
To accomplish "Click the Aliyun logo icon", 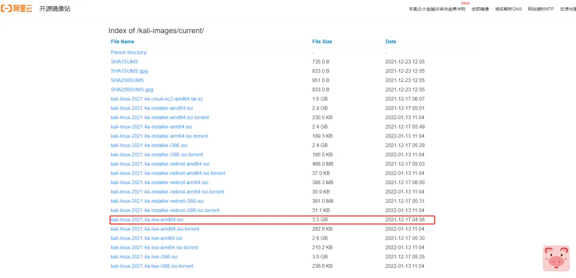I will click(x=16, y=9).
